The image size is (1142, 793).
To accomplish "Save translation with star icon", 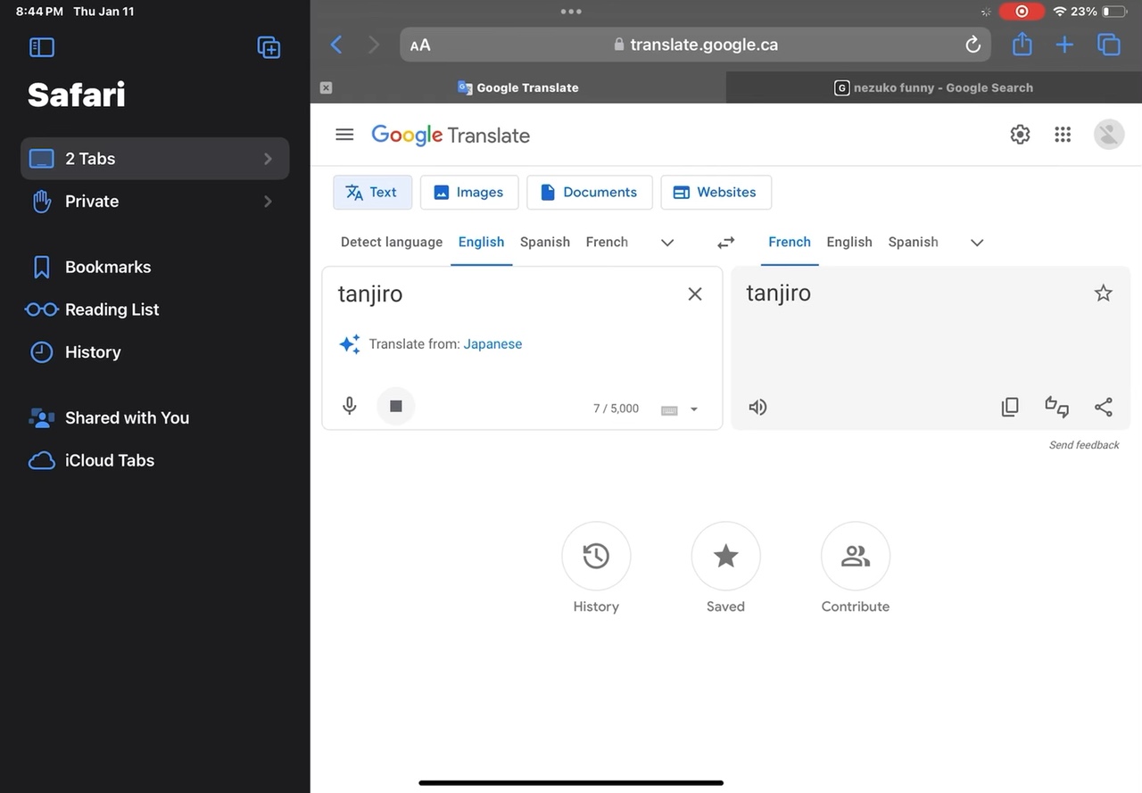I will [1104, 293].
